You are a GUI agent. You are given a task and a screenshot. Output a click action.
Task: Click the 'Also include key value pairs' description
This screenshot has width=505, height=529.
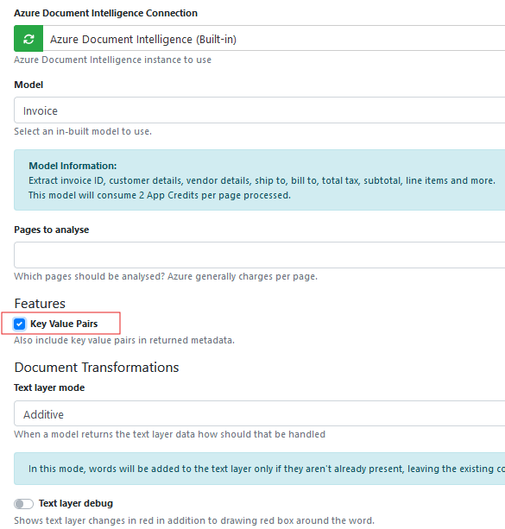[x=124, y=340]
